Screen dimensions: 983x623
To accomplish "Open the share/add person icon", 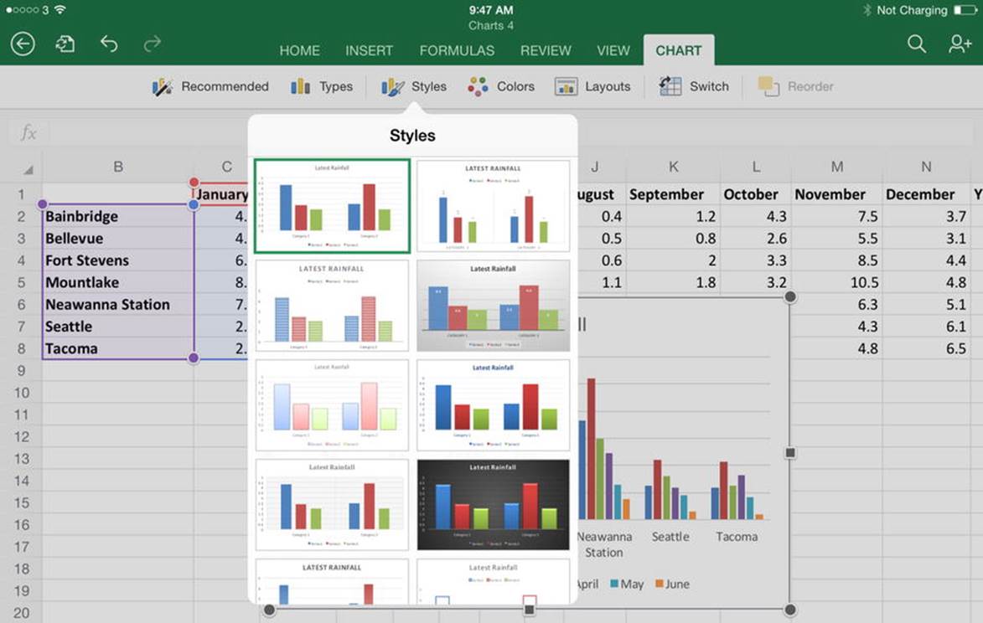I will (960, 44).
